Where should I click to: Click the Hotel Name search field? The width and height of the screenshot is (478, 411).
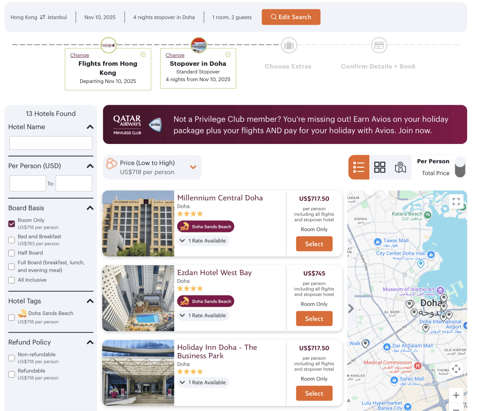tap(51, 143)
